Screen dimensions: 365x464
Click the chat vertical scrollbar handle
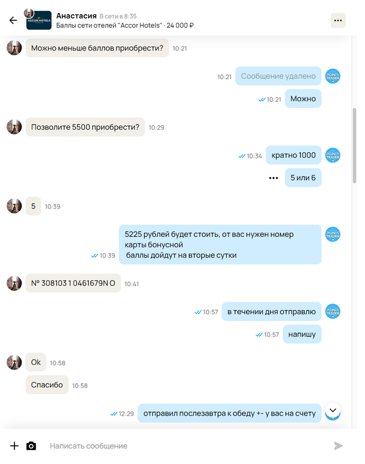pyautogui.click(x=355, y=145)
